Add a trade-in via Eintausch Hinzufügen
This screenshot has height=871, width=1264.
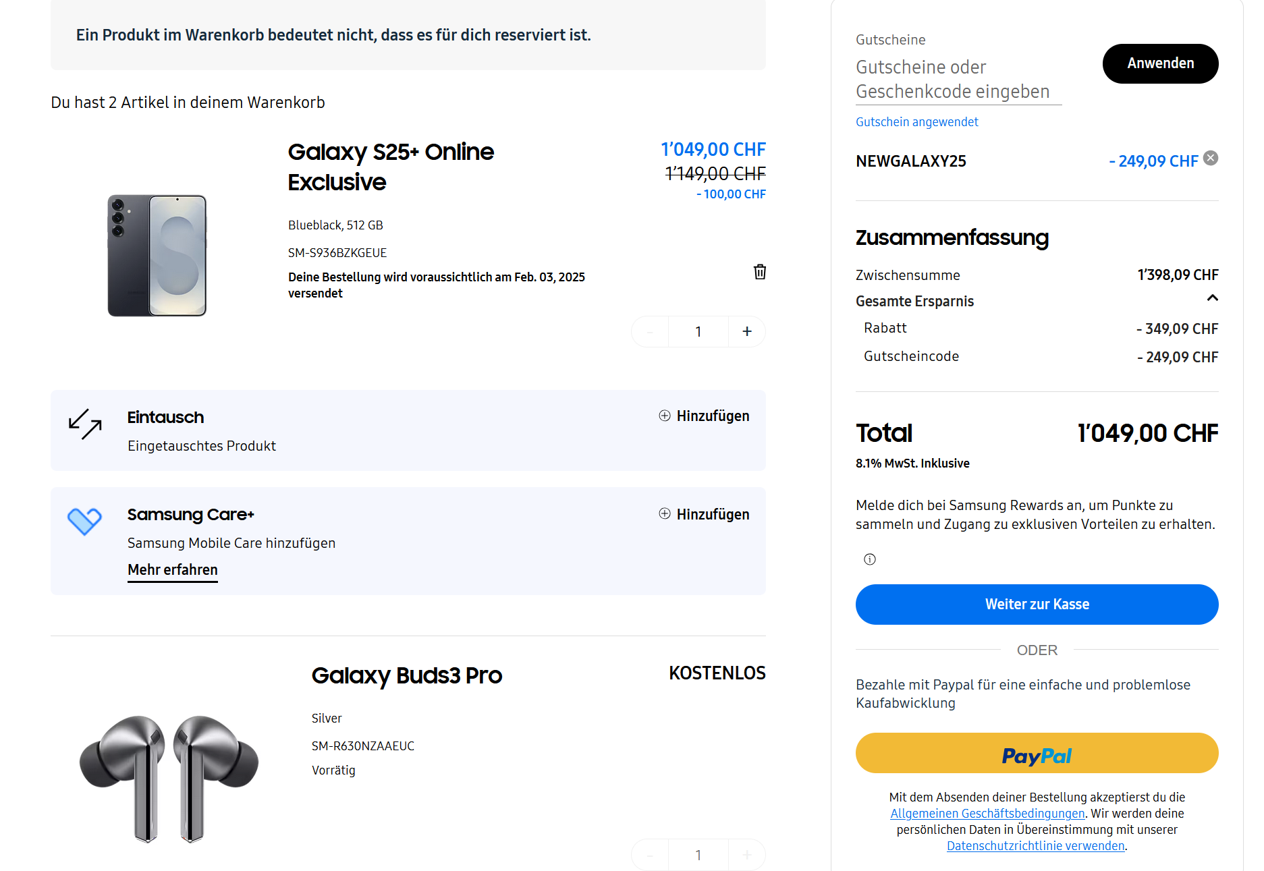pyautogui.click(x=705, y=416)
